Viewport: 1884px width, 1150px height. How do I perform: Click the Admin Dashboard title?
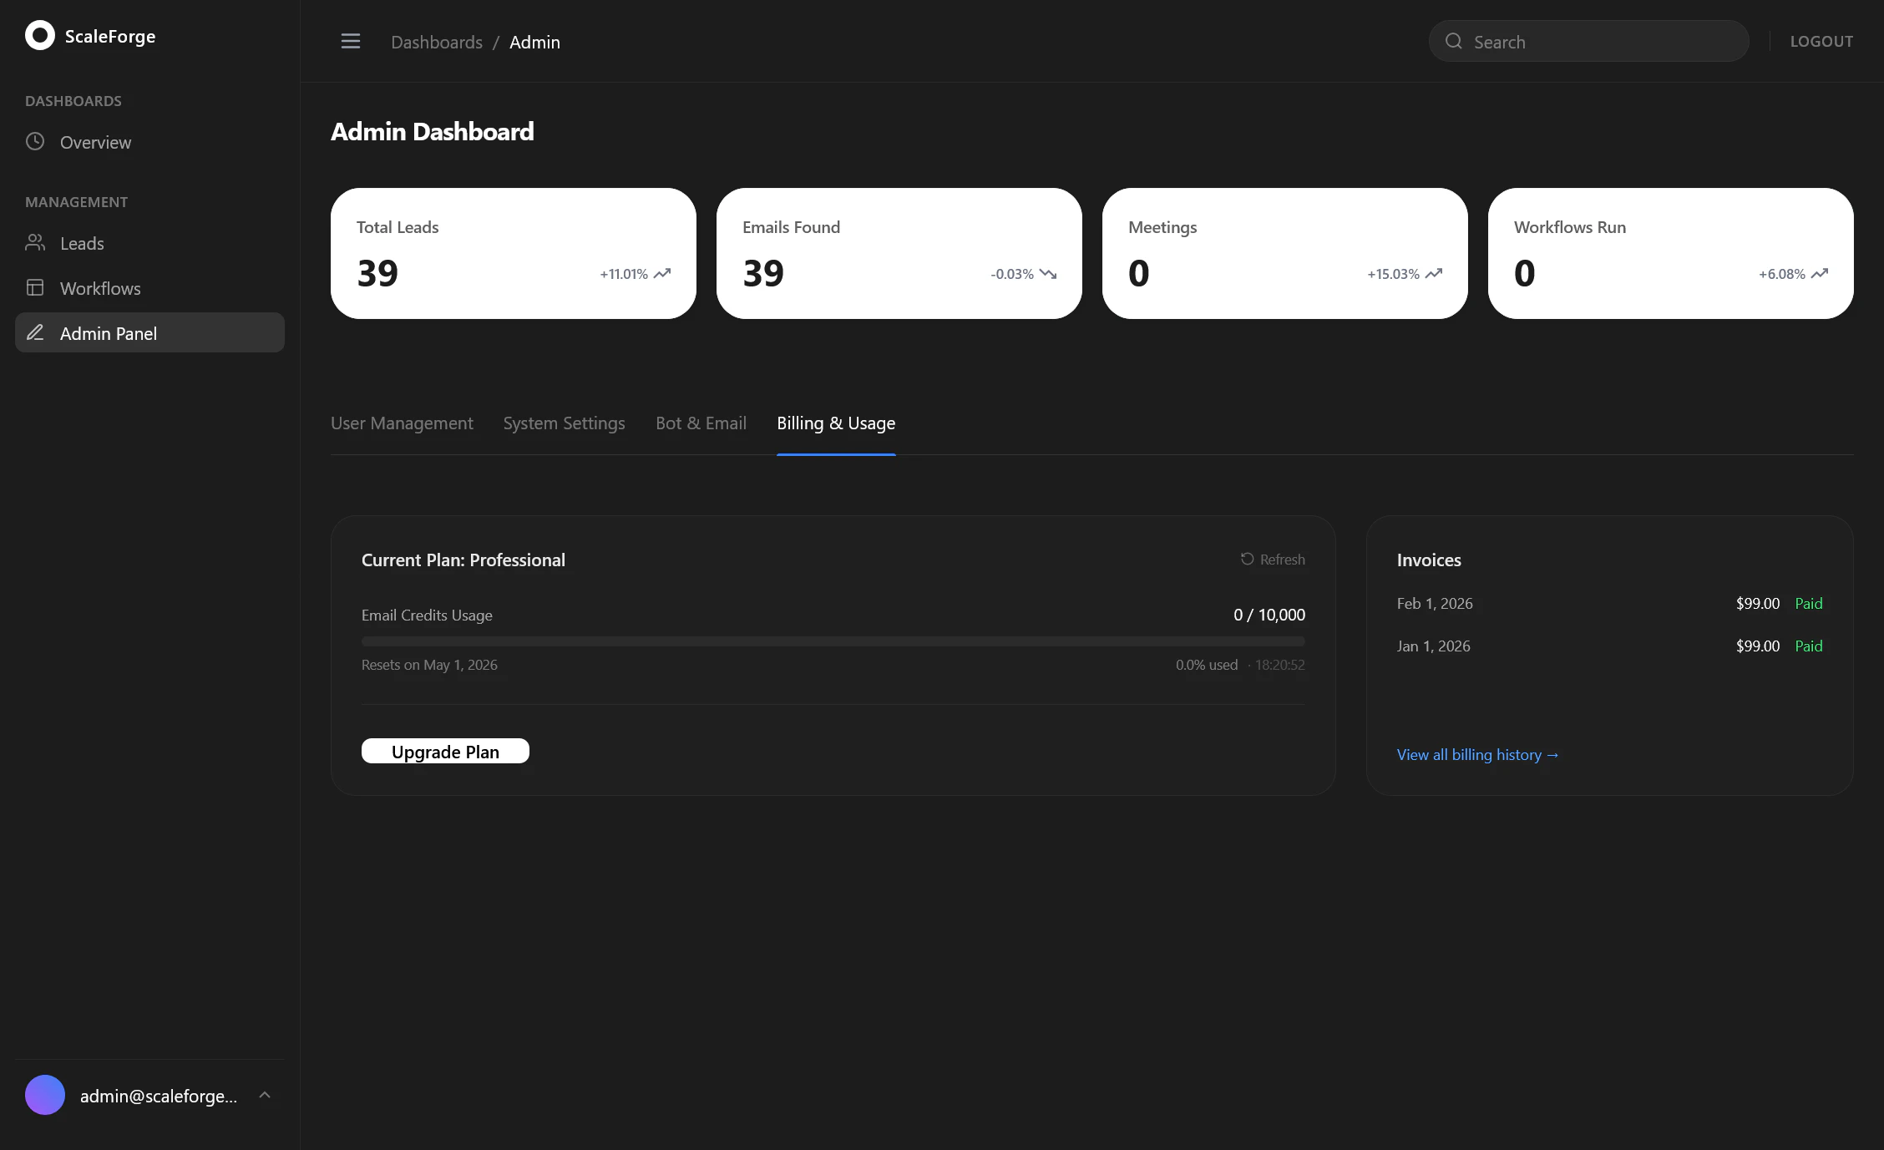[x=433, y=132]
